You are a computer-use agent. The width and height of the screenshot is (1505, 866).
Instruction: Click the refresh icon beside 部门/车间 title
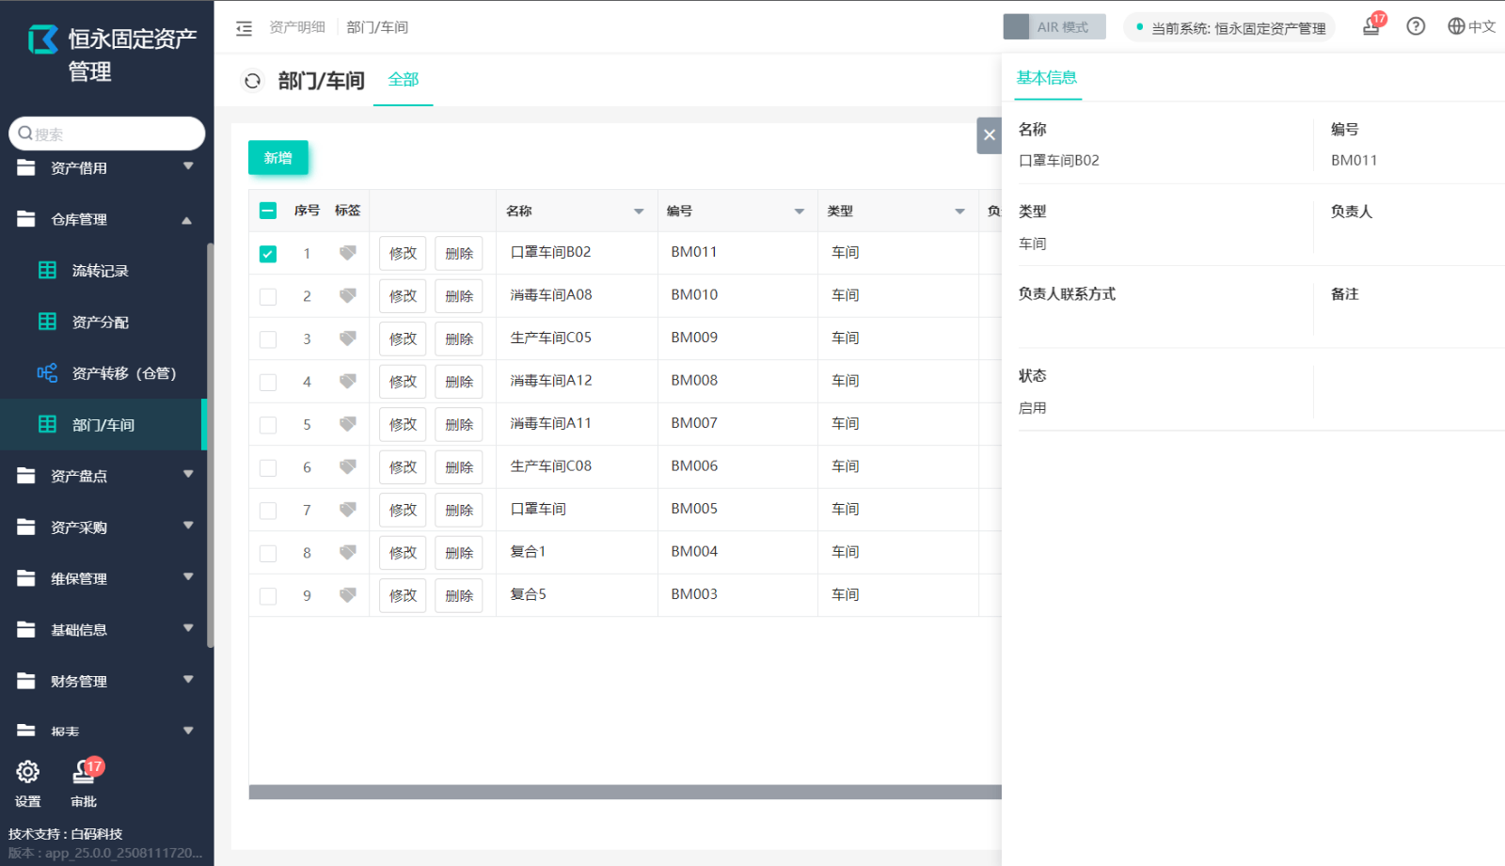(252, 81)
